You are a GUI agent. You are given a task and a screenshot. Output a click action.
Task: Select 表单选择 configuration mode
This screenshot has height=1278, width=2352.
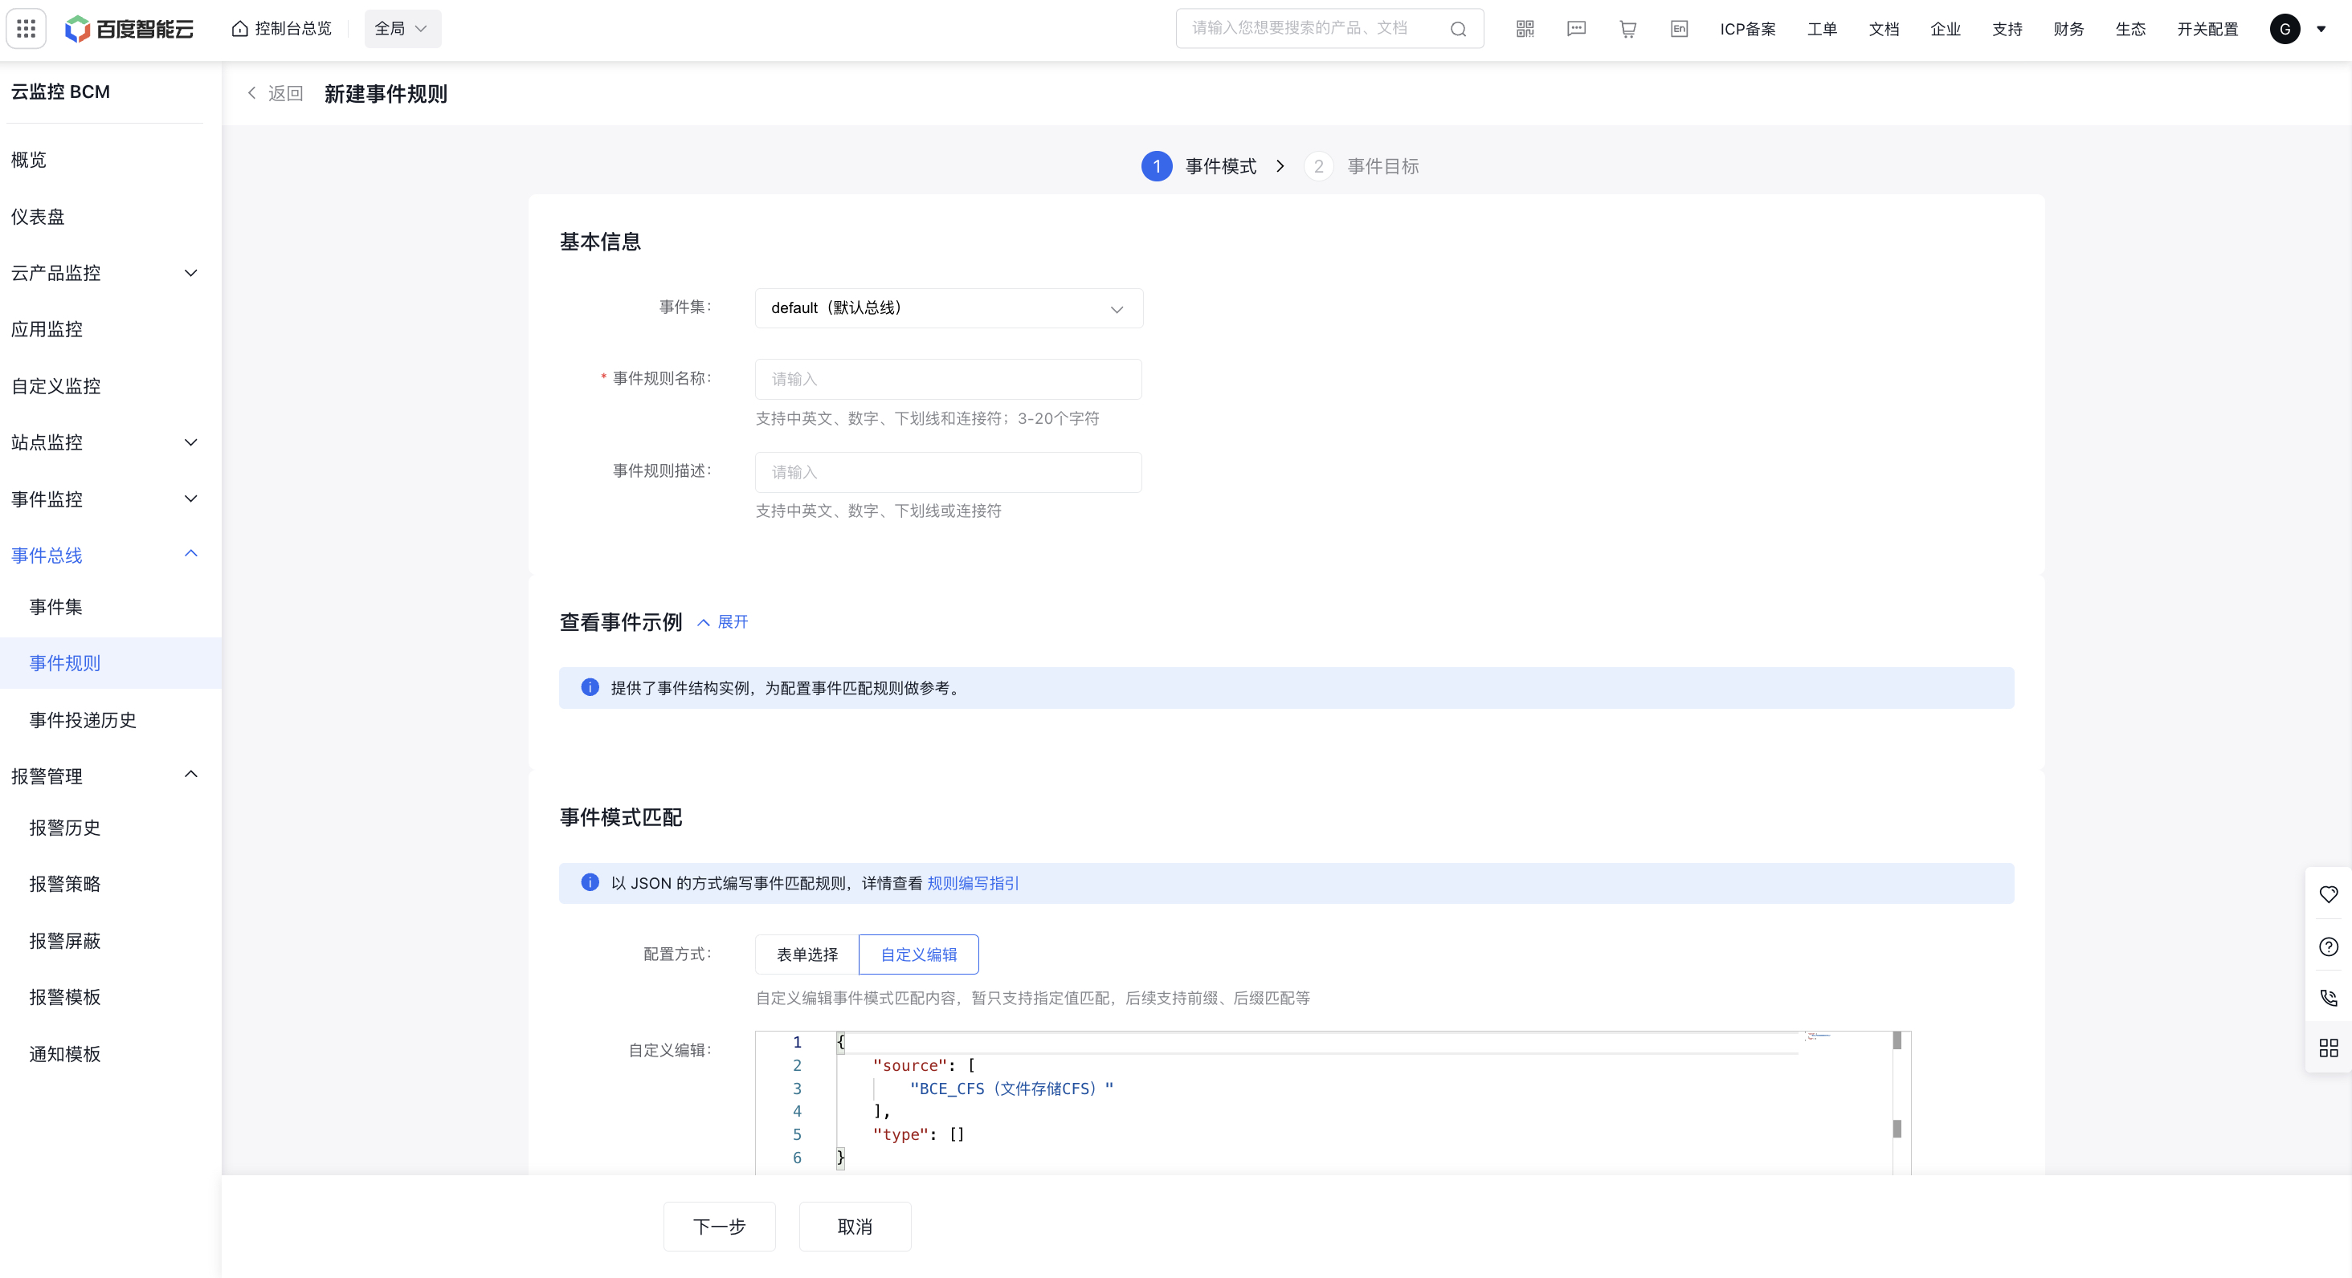coord(807,954)
